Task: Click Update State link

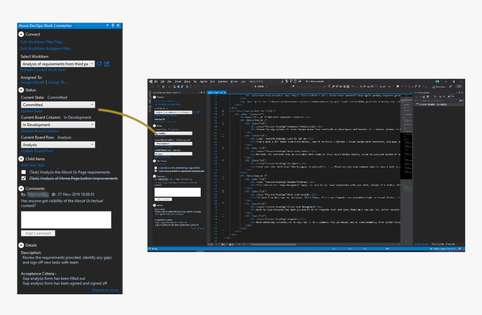Action: tap(31, 111)
